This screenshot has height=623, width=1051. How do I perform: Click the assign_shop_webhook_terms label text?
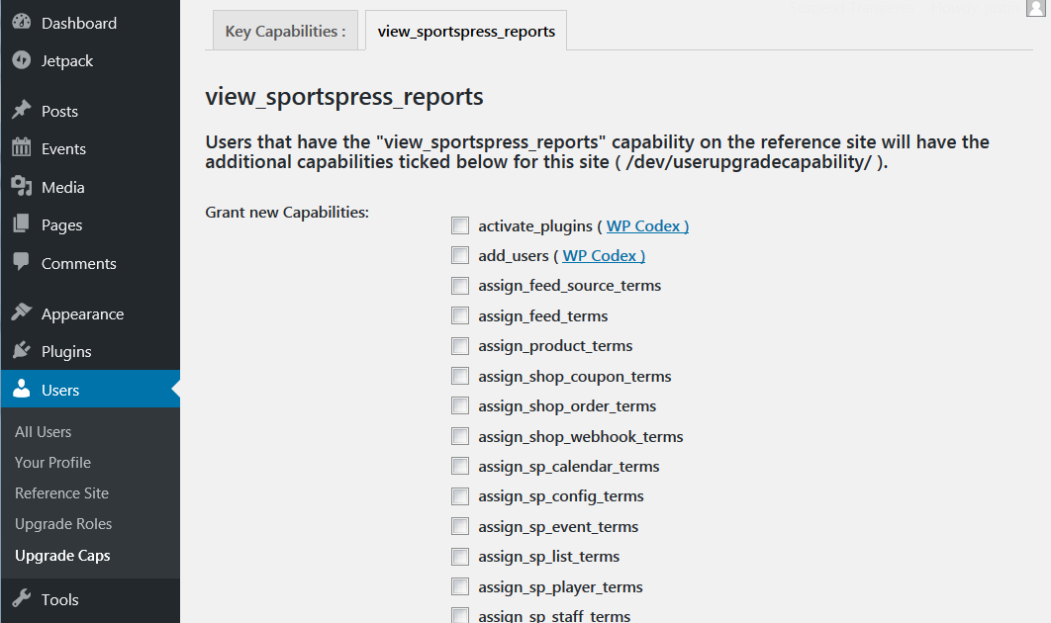[581, 437]
